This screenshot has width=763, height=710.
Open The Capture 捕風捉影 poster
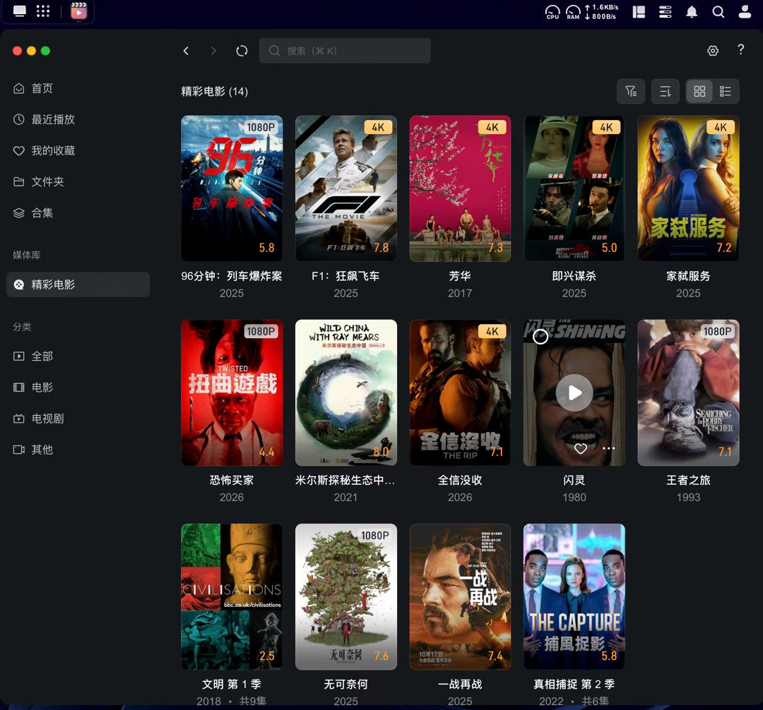574,597
